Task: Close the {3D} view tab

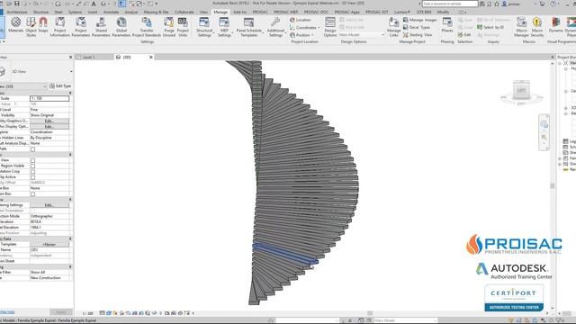Action: click(150, 58)
